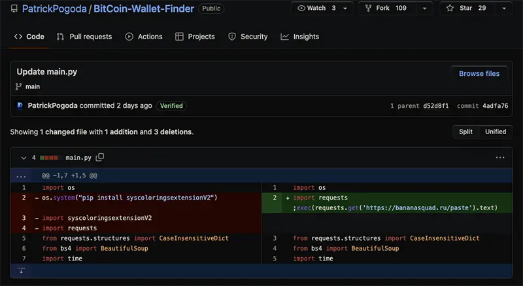Expand the Fork options dropdown arrow
Image resolution: width=523 pixels, height=286 pixels.
[424, 9]
